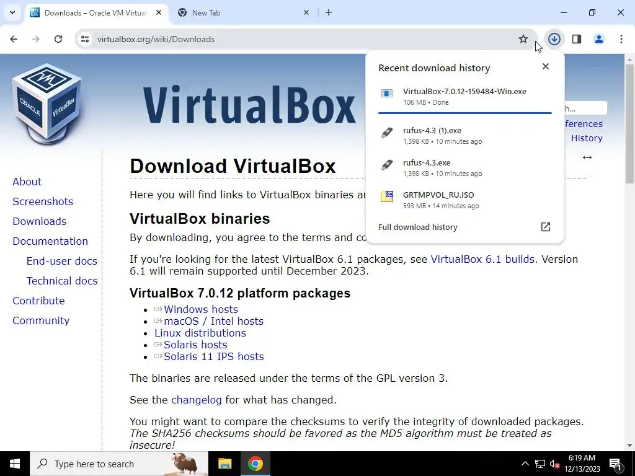Download the Solaris hosts package

click(x=195, y=345)
